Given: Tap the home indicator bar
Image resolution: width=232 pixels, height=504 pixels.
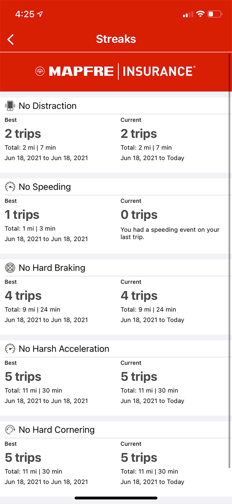Looking at the screenshot, I should coord(116,498).
